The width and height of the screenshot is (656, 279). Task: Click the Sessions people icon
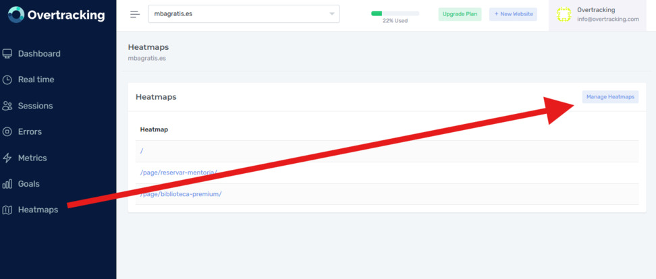[x=7, y=106]
